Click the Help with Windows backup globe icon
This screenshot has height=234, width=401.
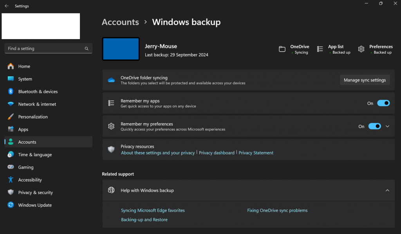coord(111,190)
